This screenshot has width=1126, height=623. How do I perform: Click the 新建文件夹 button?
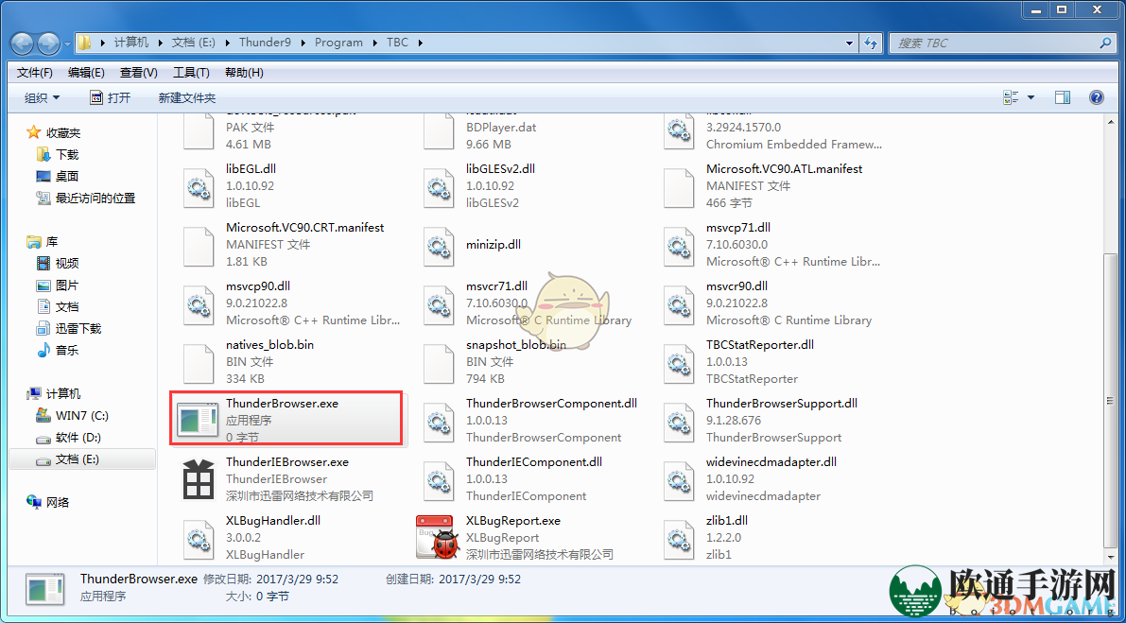tap(186, 97)
